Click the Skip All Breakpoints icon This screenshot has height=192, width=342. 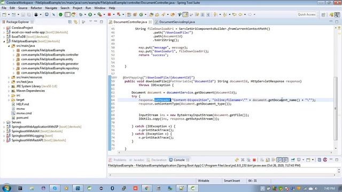point(53,14)
